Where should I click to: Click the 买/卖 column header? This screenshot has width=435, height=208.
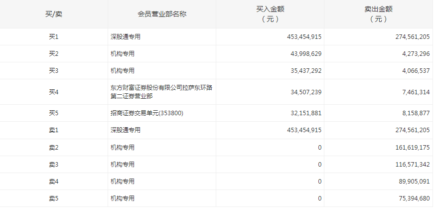[54, 14]
